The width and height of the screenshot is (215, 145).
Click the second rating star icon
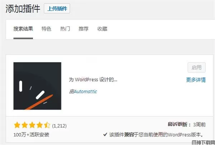pyautogui.click(x=24, y=125)
